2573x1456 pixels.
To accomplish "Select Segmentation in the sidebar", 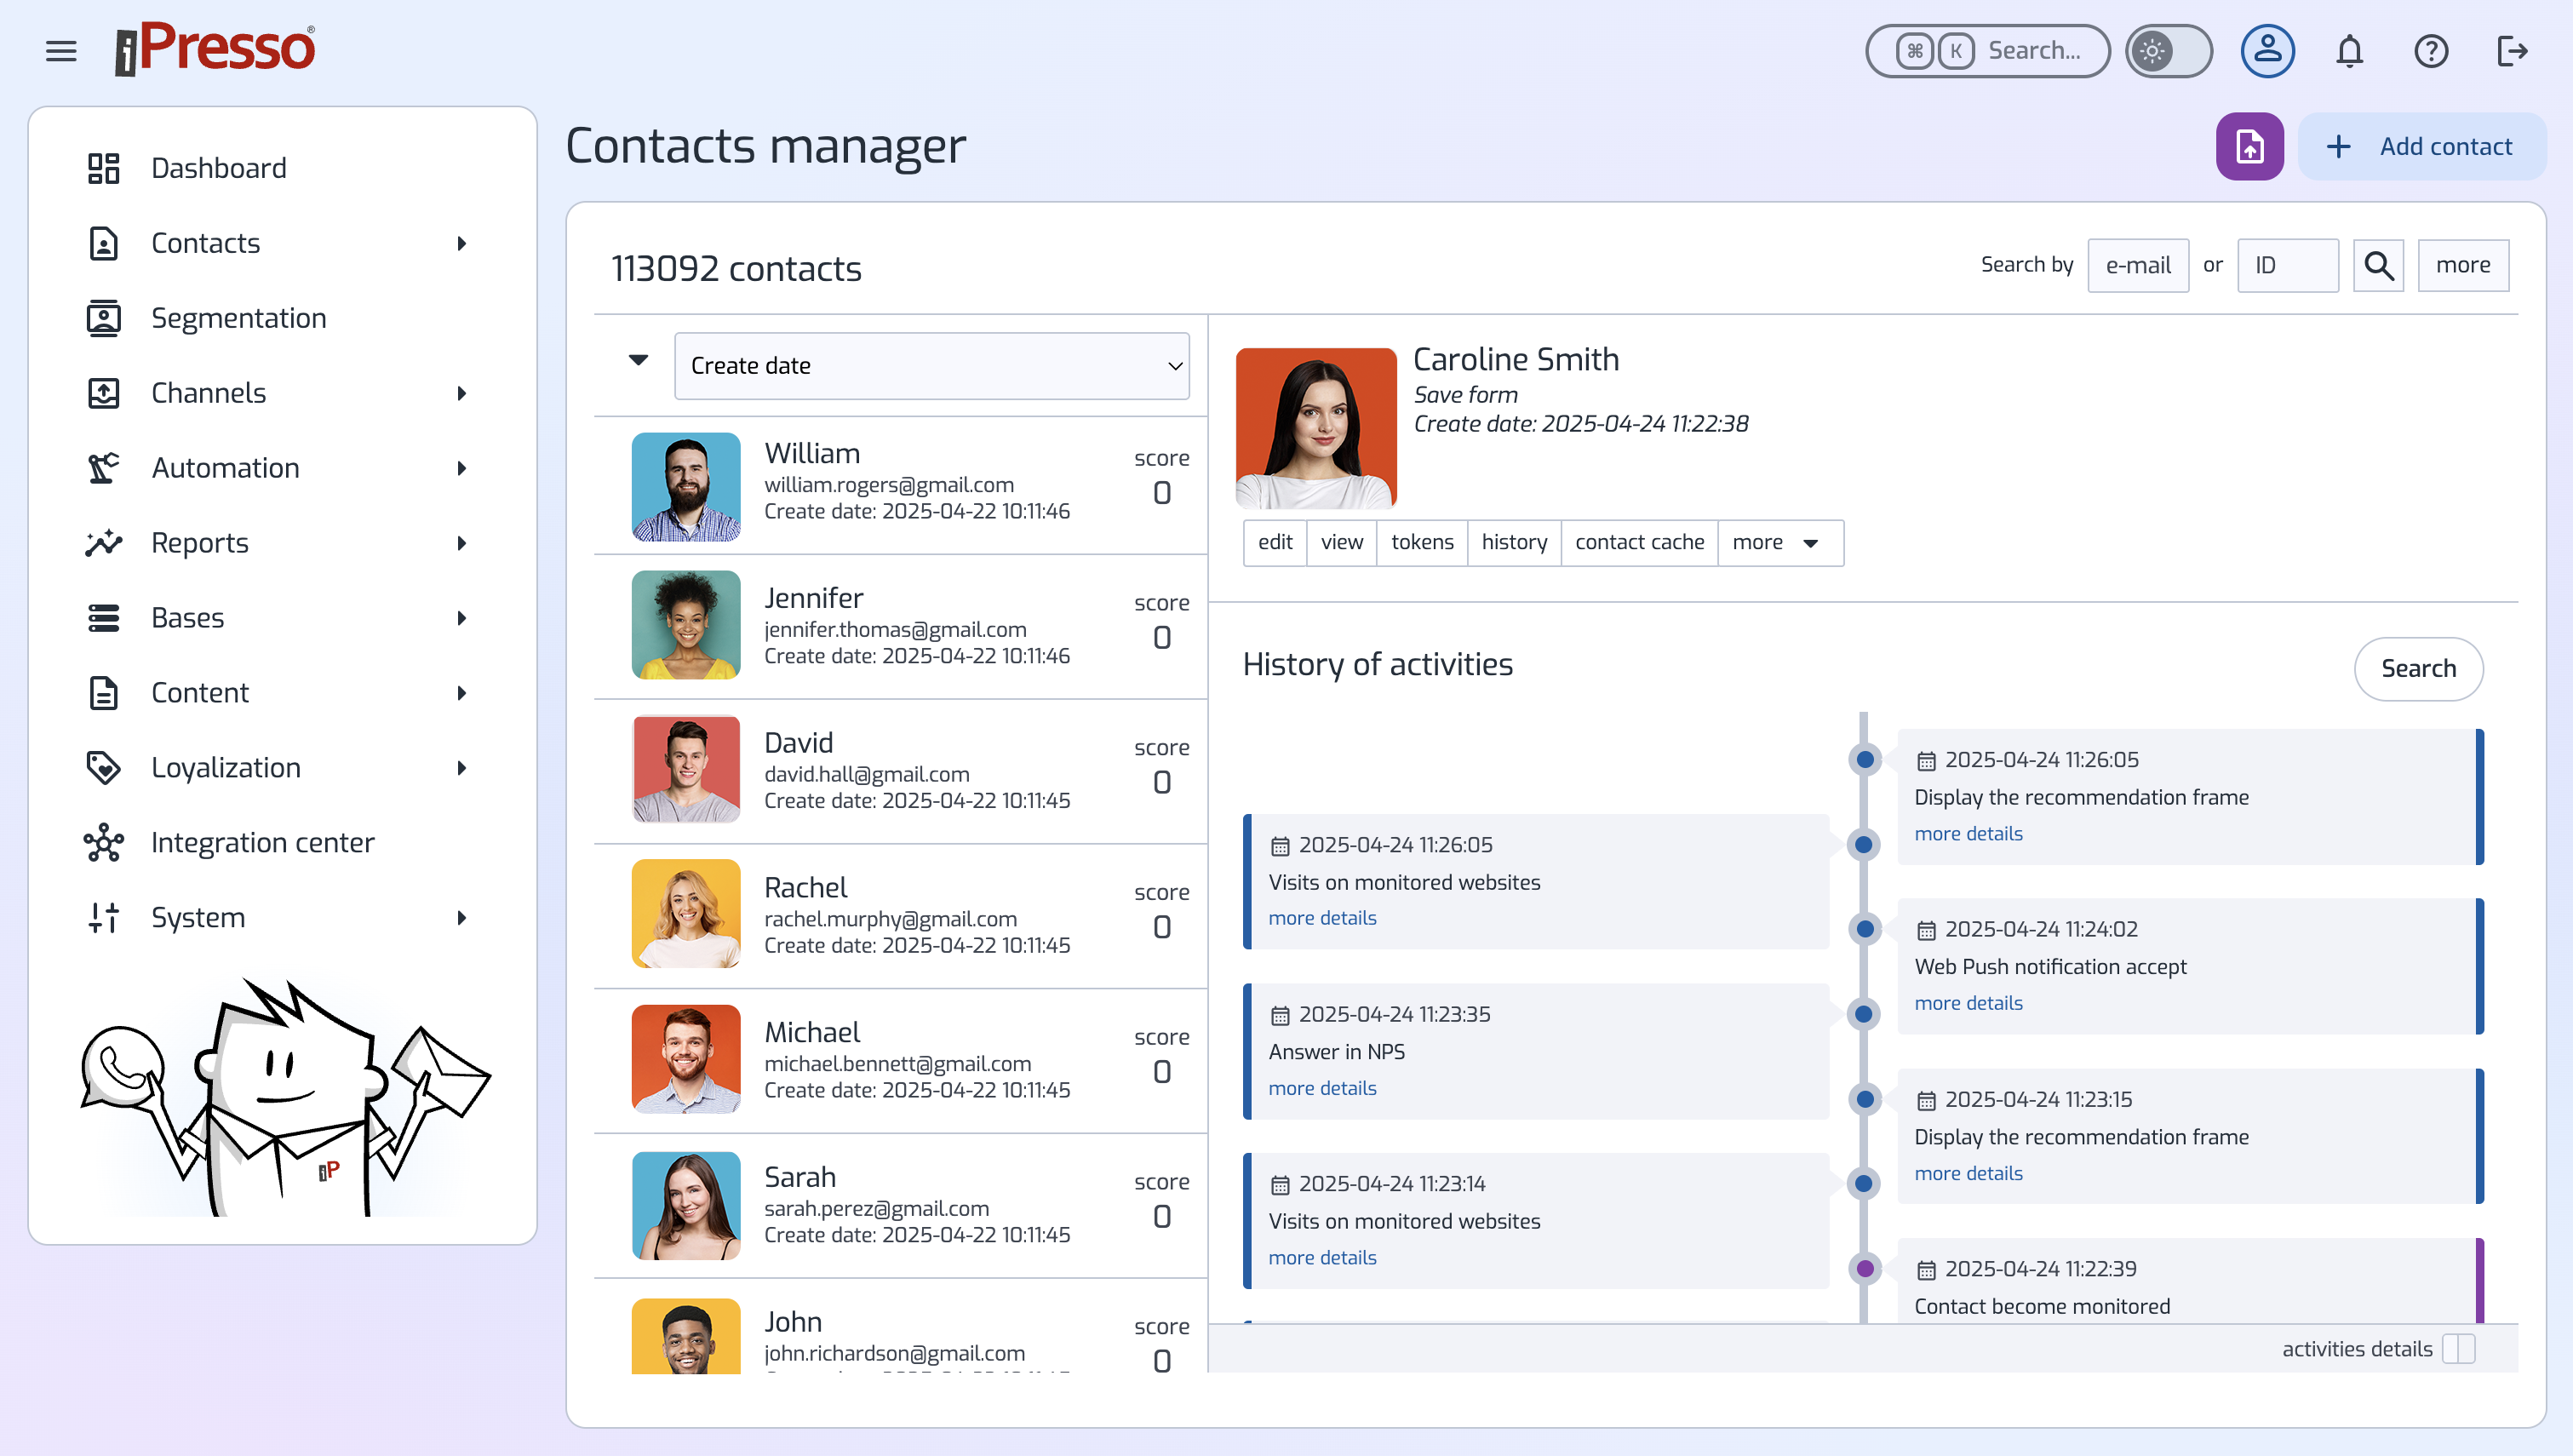I will click(239, 318).
